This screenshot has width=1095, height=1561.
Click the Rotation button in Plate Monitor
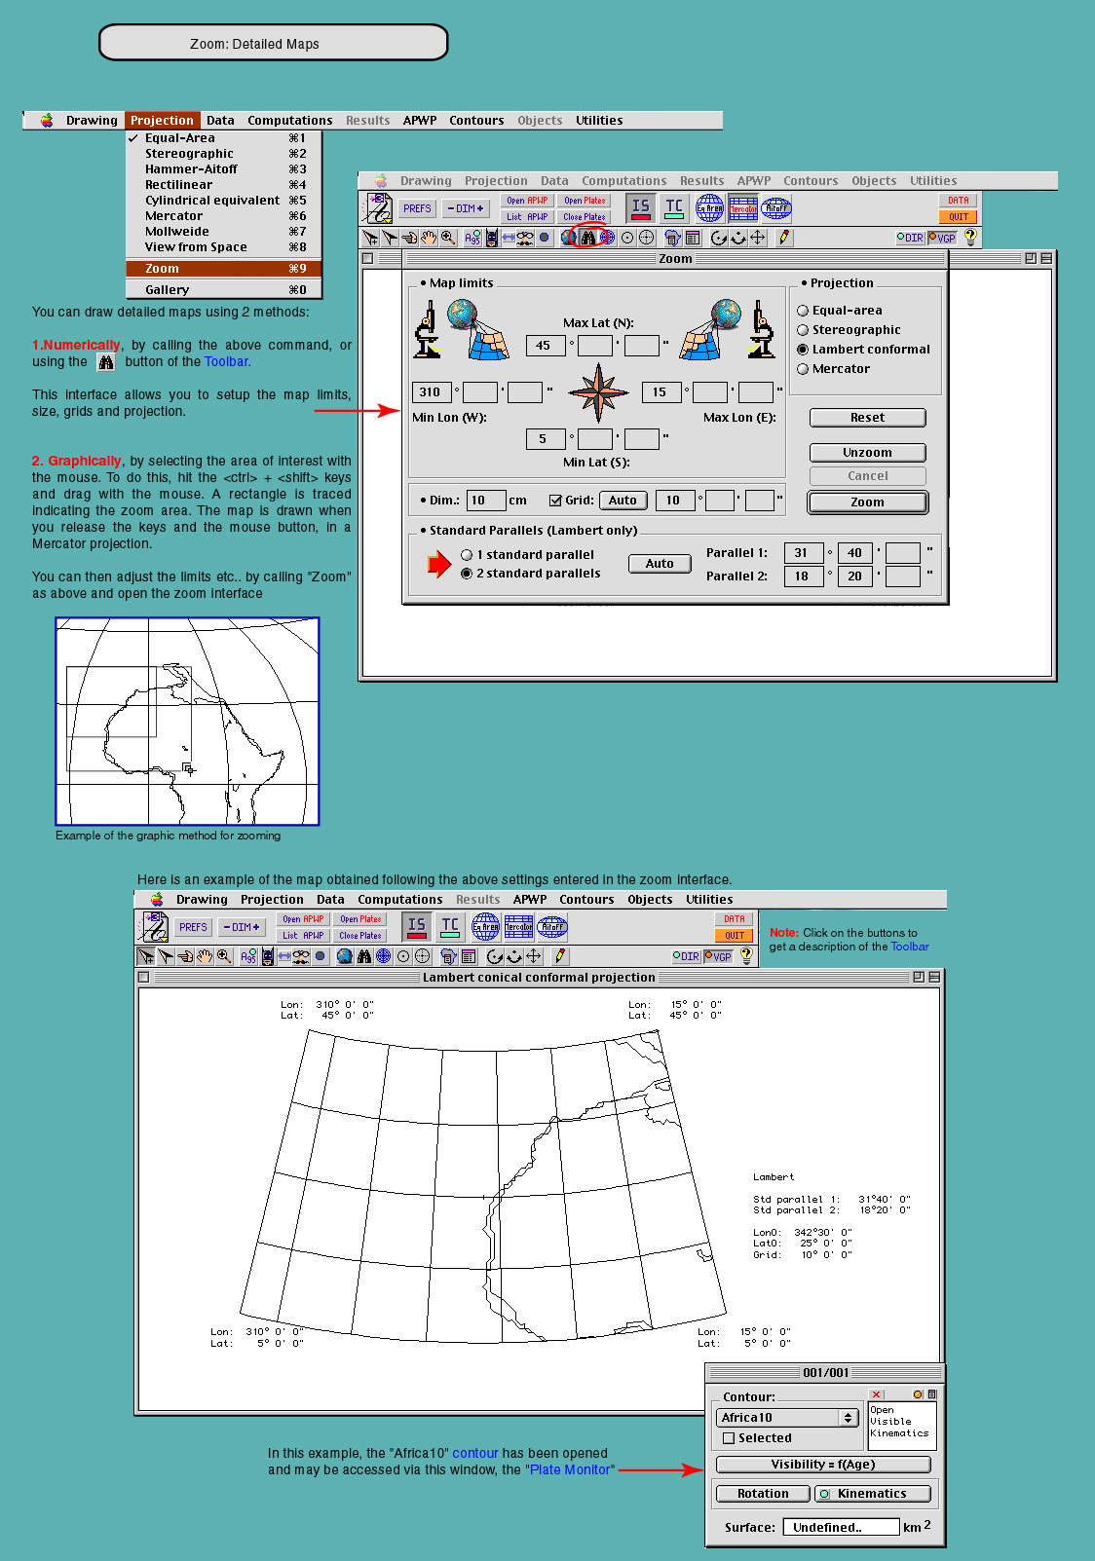(763, 1494)
